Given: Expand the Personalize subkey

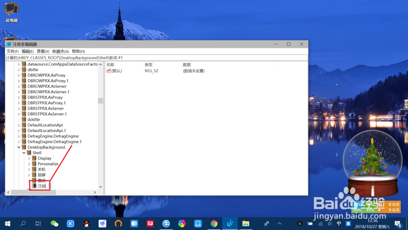Looking at the screenshot, I should pyautogui.click(x=29, y=164).
